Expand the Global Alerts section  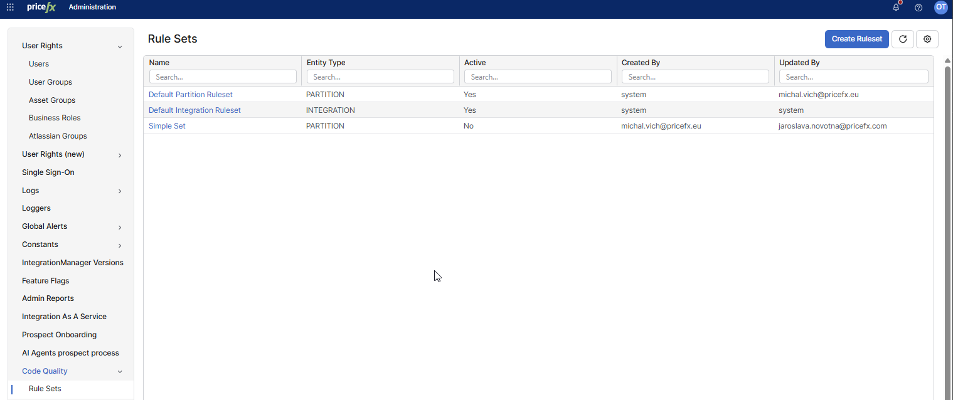(x=120, y=227)
